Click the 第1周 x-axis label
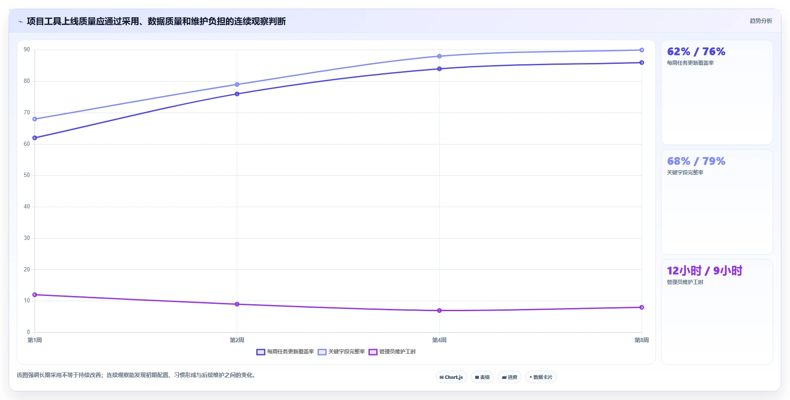 click(35, 340)
